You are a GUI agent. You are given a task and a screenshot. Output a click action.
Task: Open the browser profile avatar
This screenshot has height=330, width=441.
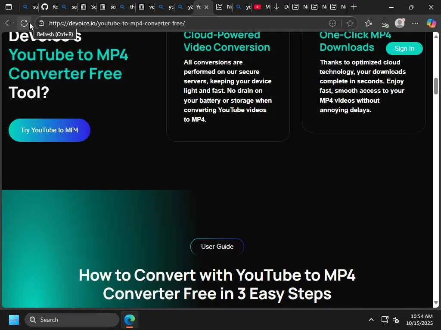(400, 23)
